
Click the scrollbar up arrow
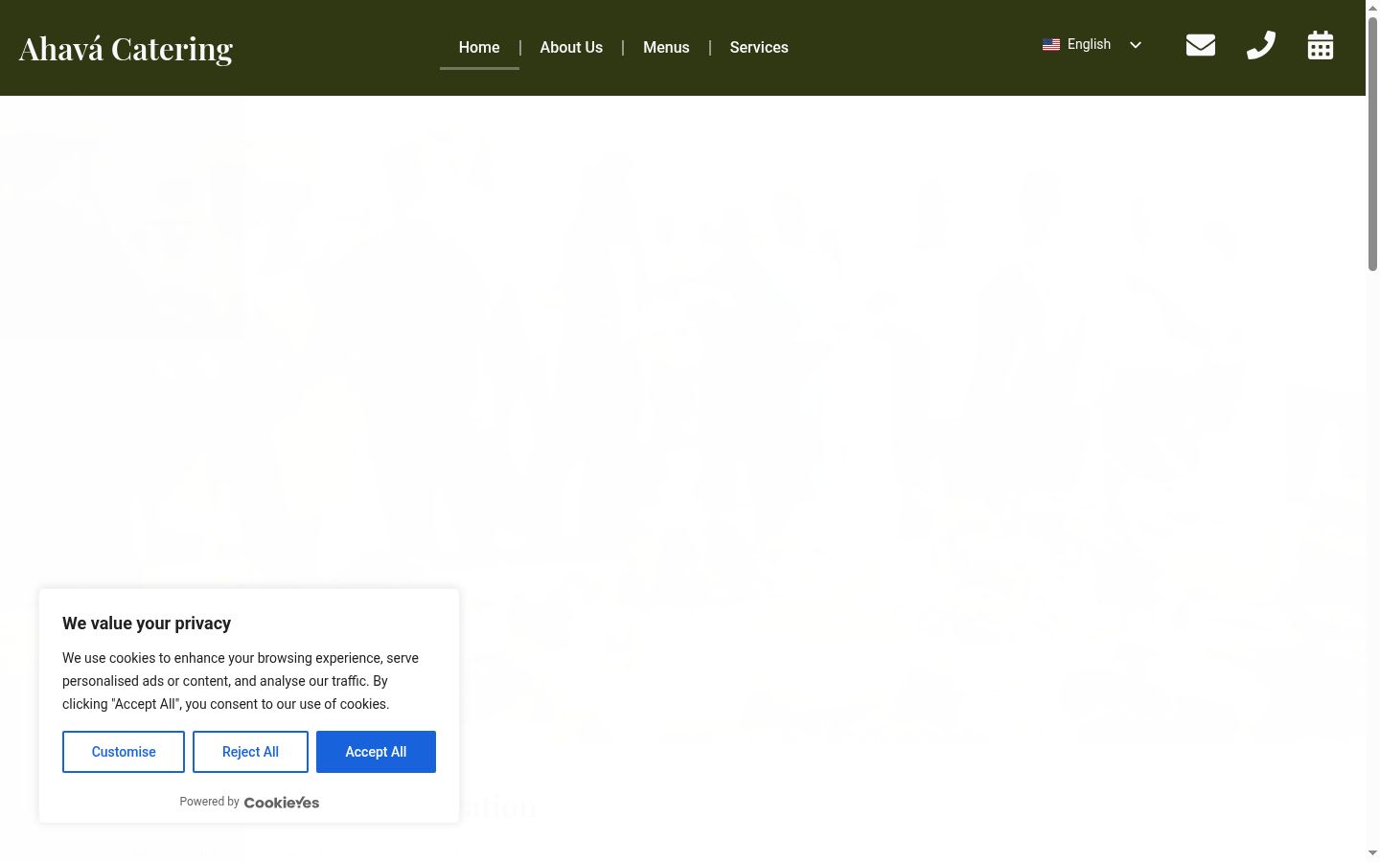coord(1372,8)
